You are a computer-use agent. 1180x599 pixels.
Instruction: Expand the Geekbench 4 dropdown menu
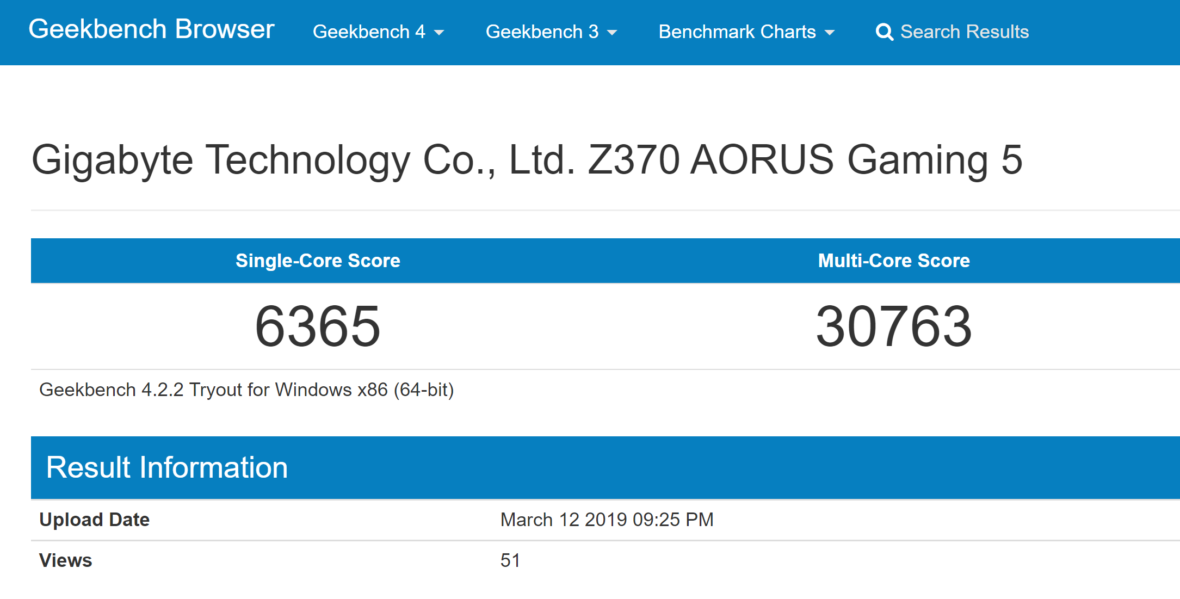tap(379, 32)
